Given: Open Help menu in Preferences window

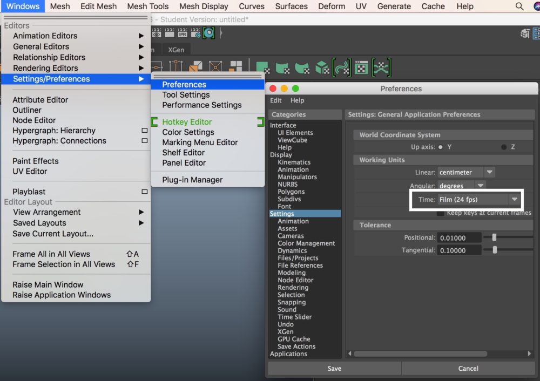Looking at the screenshot, I should [297, 100].
